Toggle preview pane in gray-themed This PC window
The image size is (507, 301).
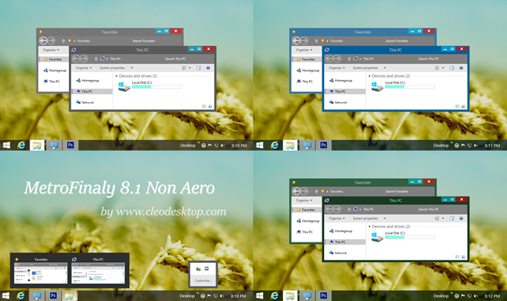click(x=199, y=68)
